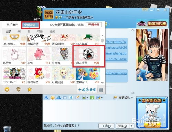
Task: Expand the 消息记录 dropdown arrow
Action: point(132,98)
